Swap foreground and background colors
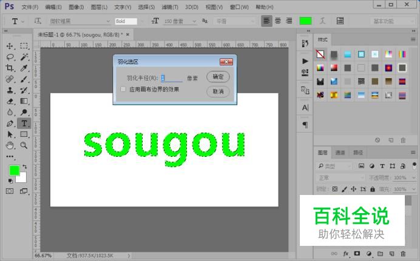 25,167
